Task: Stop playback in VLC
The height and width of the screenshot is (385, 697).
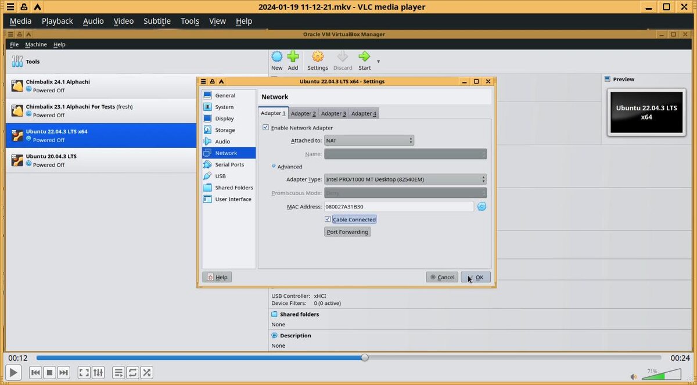Action: pyautogui.click(x=49, y=372)
